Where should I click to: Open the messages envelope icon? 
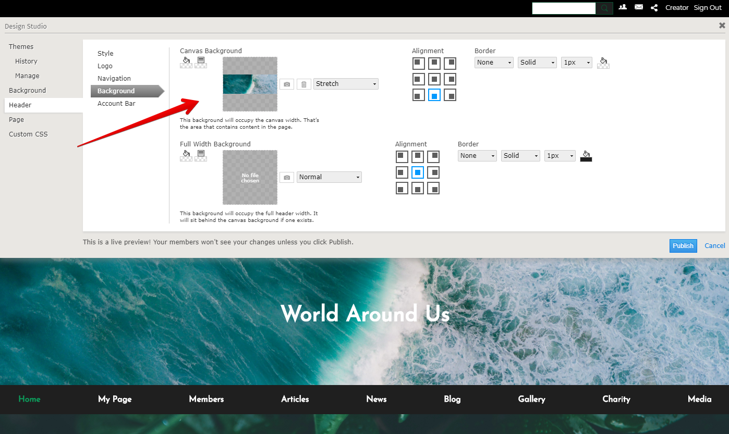pos(639,7)
